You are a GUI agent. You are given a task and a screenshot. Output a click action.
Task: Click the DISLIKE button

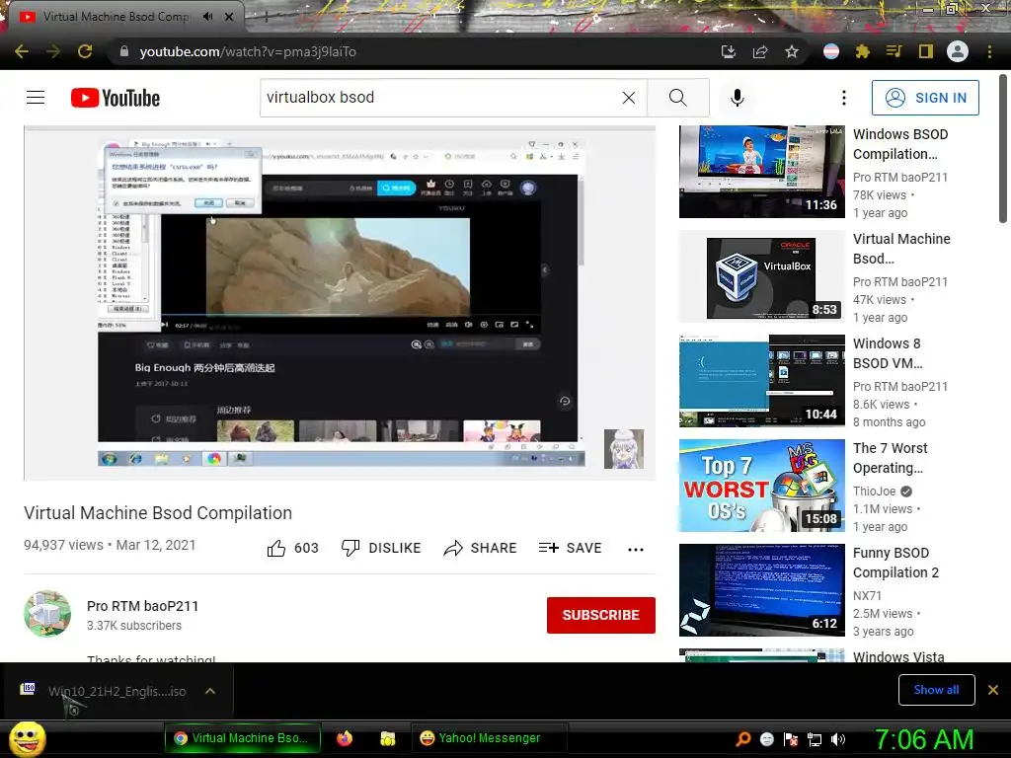(381, 548)
